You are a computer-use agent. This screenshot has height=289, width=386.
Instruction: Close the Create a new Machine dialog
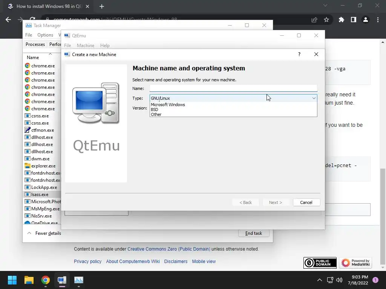click(x=316, y=54)
